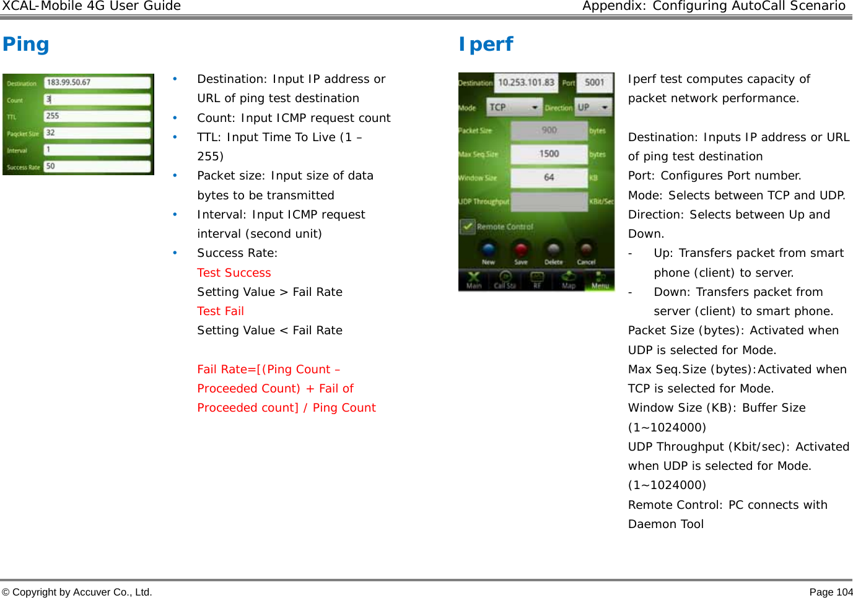Switch to the Call Sta tab

click(505, 280)
